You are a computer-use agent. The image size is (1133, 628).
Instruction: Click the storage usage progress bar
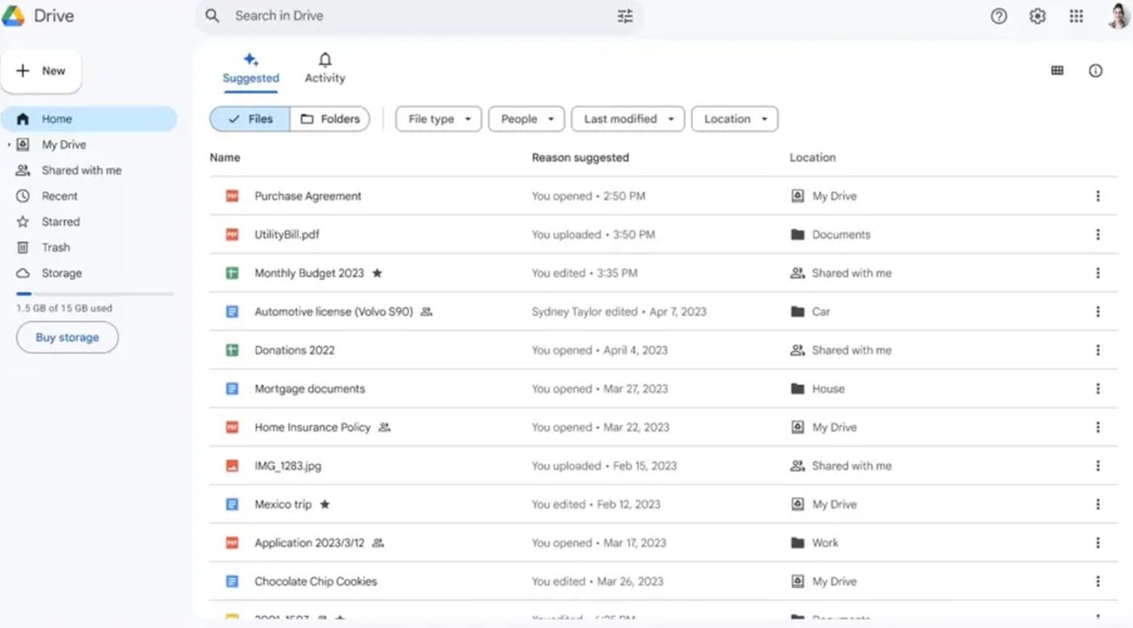pyautogui.click(x=95, y=294)
